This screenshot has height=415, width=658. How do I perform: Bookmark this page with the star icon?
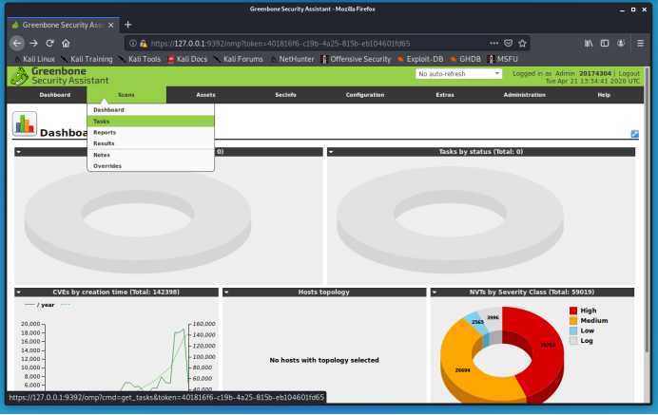click(522, 43)
